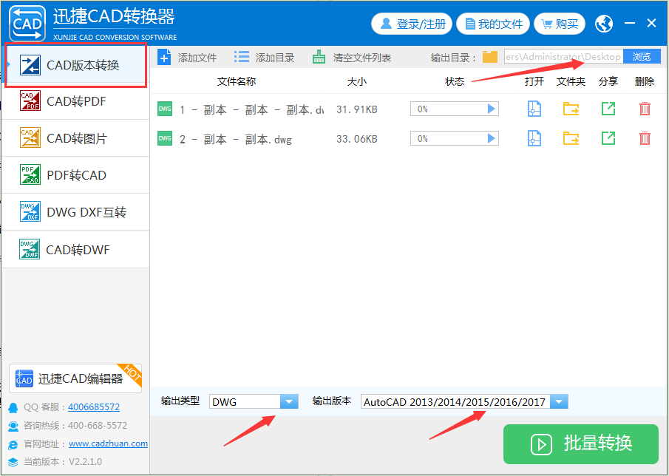Click the CAD转图片 sidebar icon
This screenshot has width=669, height=476.
coord(30,137)
